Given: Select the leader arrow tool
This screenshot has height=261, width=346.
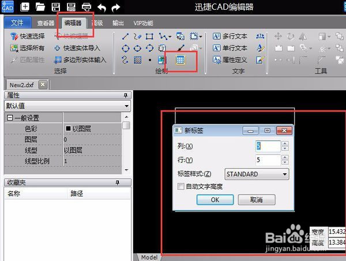Looking at the screenshot, I should [x=181, y=48].
